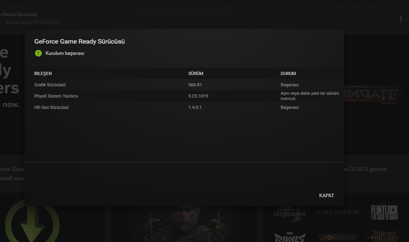The height and width of the screenshot is (242, 409).
Task: Click version value 1.4.0.1
Action: click(x=195, y=107)
